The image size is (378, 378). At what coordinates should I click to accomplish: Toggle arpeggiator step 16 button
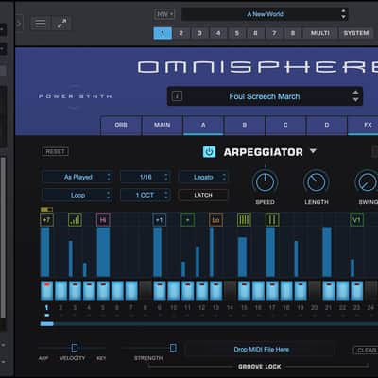258,290
